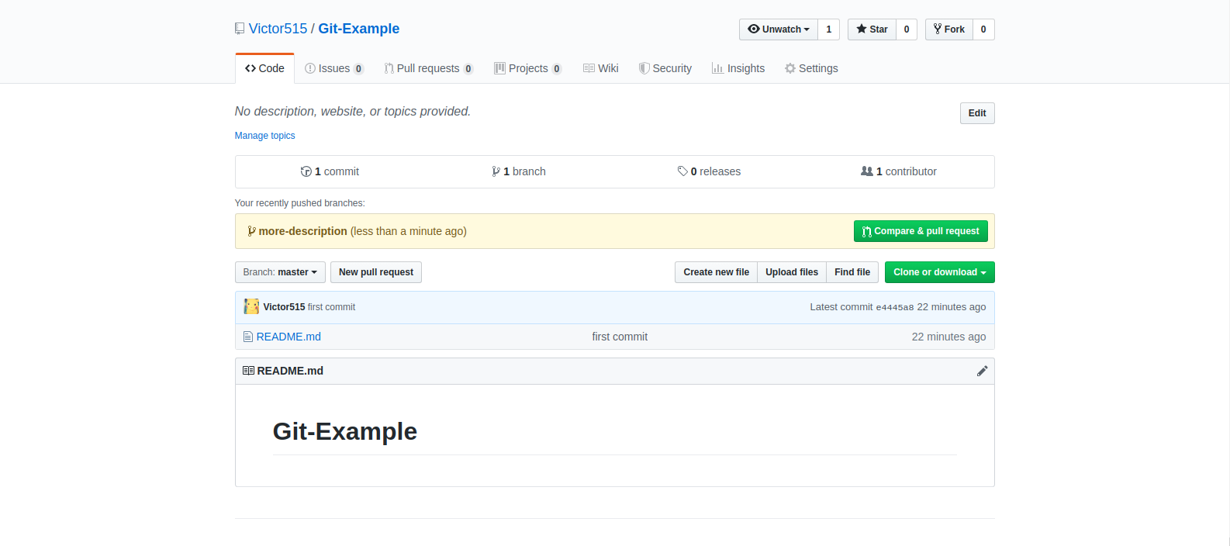Viewport: 1230px width, 546px height.
Task: Open the repository Settings tab
Action: [x=811, y=68]
